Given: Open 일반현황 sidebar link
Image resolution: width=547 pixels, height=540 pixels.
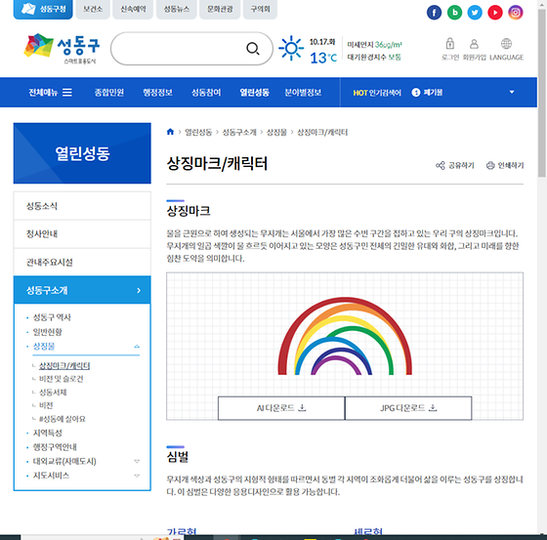Looking at the screenshot, I should click(48, 332).
